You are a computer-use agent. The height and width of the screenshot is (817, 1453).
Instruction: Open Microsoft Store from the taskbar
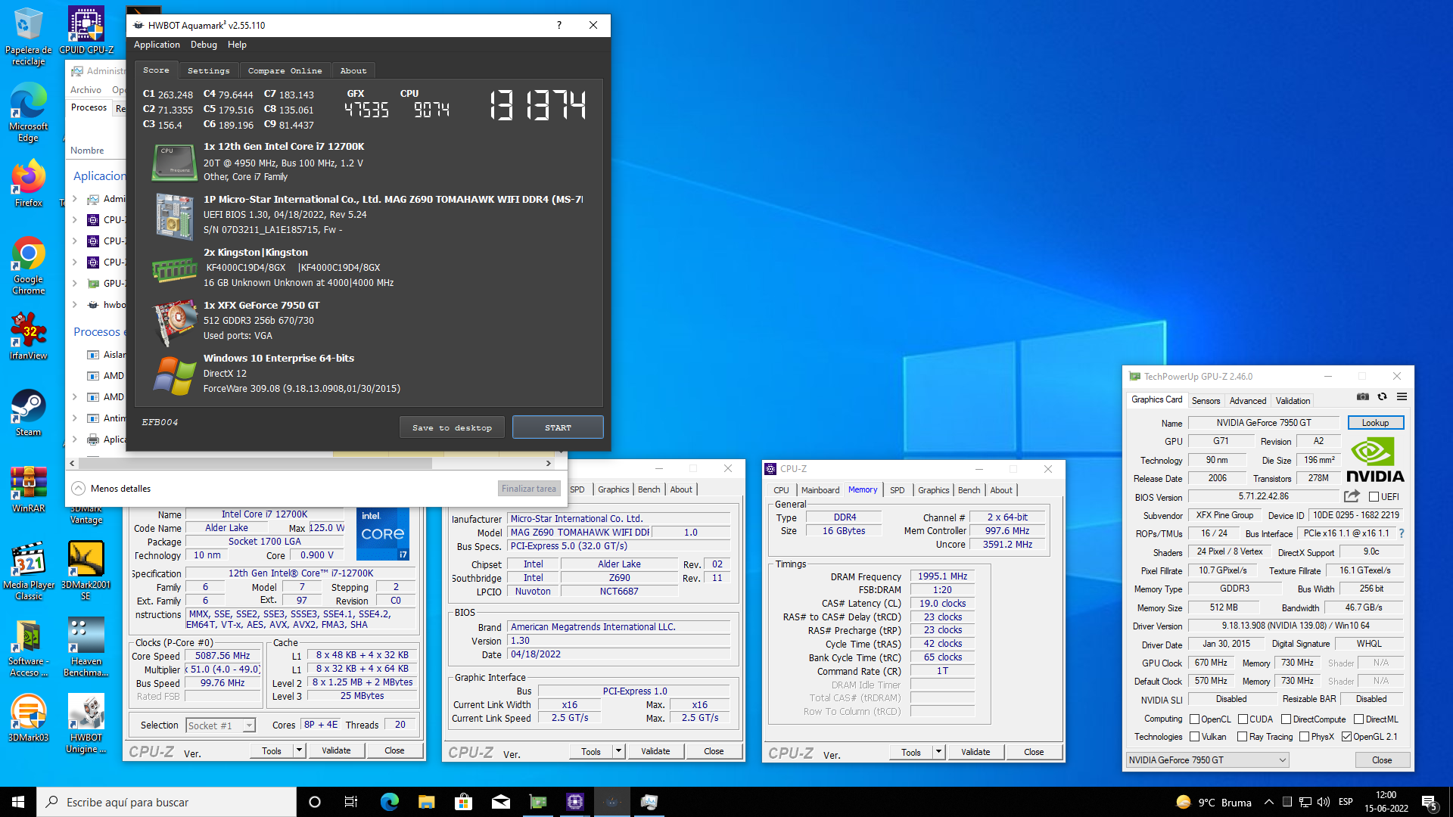tap(463, 802)
